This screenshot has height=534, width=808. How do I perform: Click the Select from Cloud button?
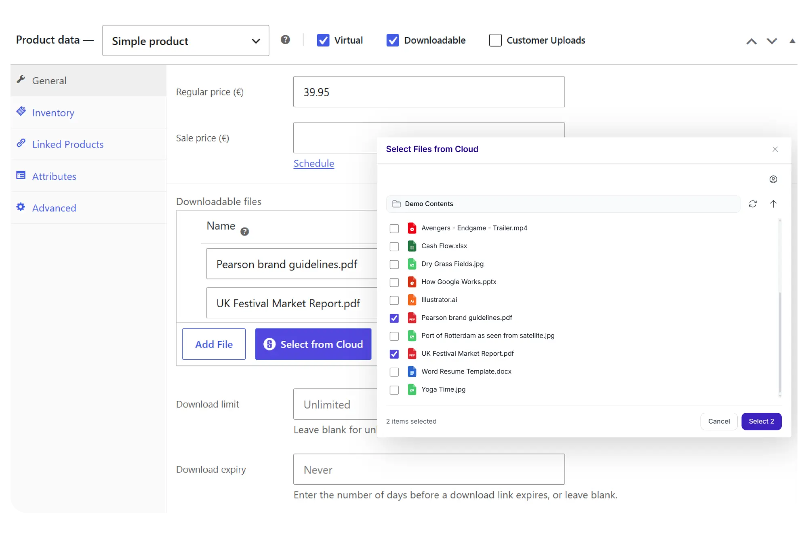313,344
